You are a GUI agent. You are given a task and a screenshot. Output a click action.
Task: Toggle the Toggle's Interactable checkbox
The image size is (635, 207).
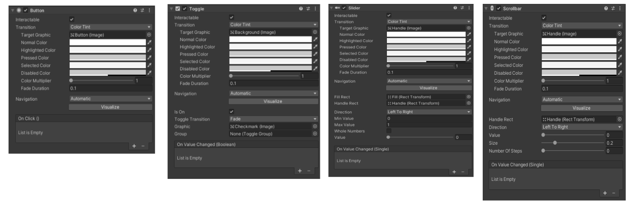pyautogui.click(x=231, y=17)
